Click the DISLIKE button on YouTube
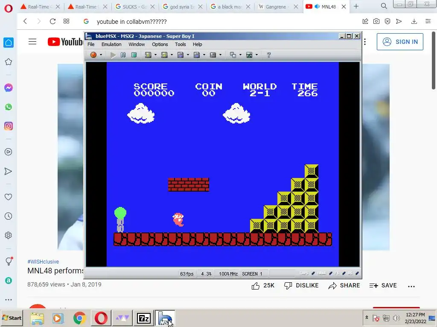Image resolution: width=437 pixels, height=327 pixels. point(301,286)
